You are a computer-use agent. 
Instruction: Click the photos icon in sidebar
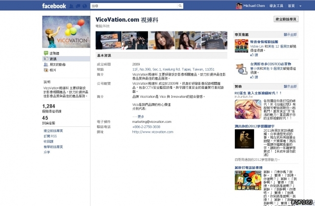46,70
